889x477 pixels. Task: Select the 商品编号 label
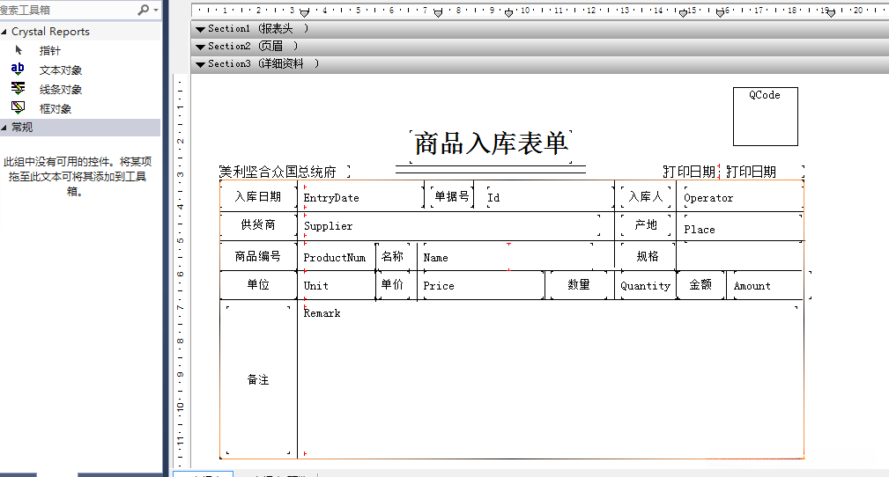click(258, 257)
